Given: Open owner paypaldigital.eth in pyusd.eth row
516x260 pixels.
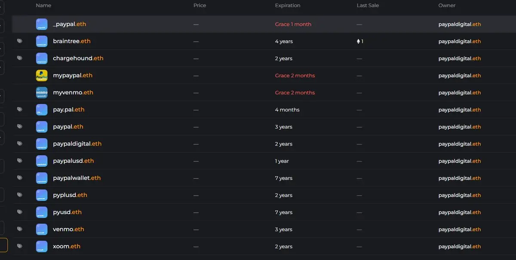Looking at the screenshot, I should click(460, 212).
